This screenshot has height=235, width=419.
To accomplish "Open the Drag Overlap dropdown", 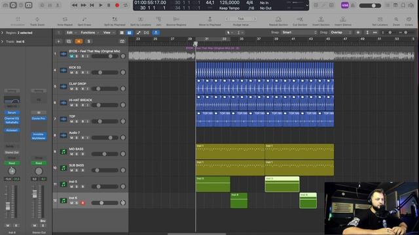I will [x=340, y=32].
